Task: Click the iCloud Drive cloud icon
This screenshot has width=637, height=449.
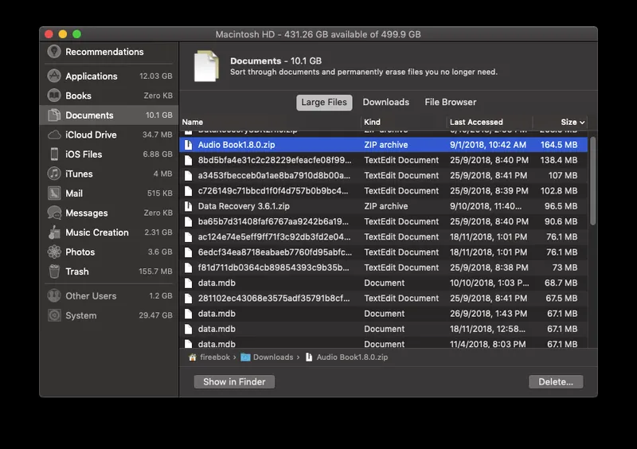Action: pyautogui.click(x=54, y=135)
